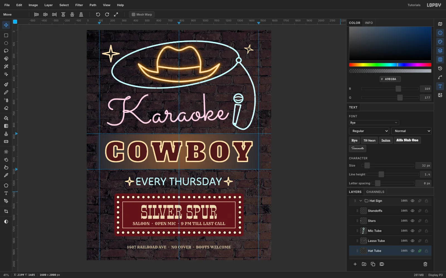
Task: Select the Magic Wand tool
Action: [6, 66]
